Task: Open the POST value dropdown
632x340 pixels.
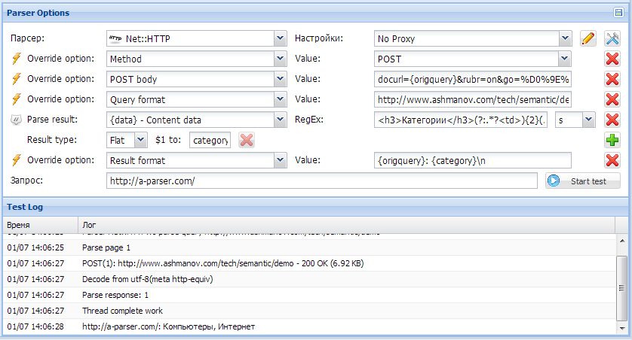Action: [565, 59]
